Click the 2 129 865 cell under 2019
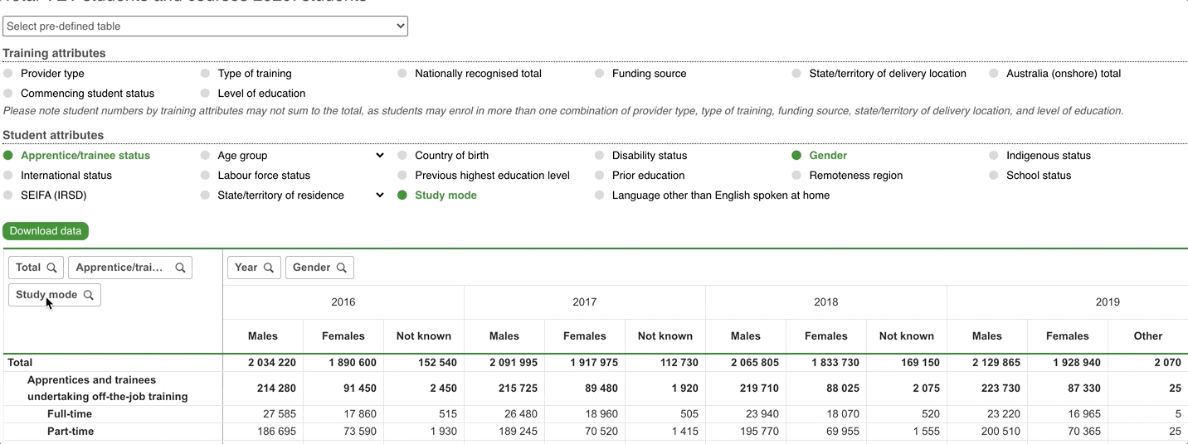 point(987,363)
